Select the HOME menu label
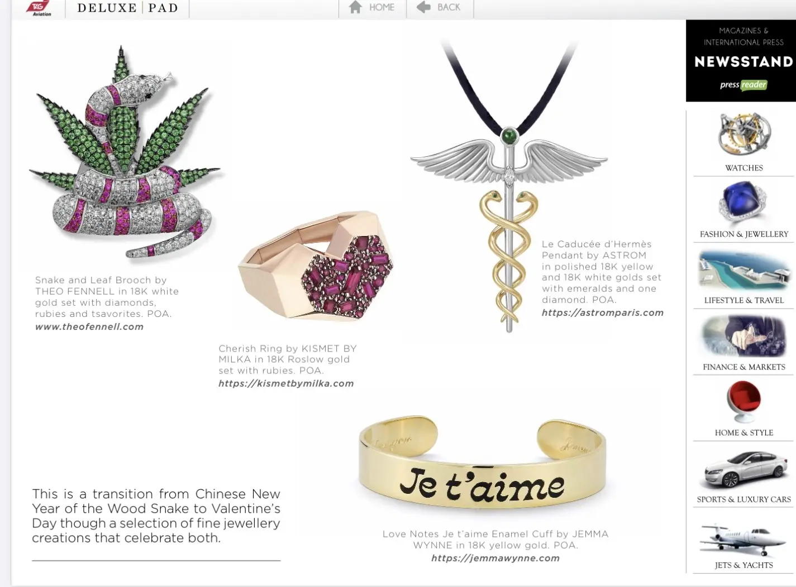Image resolution: width=796 pixels, height=587 pixels. 382,7
